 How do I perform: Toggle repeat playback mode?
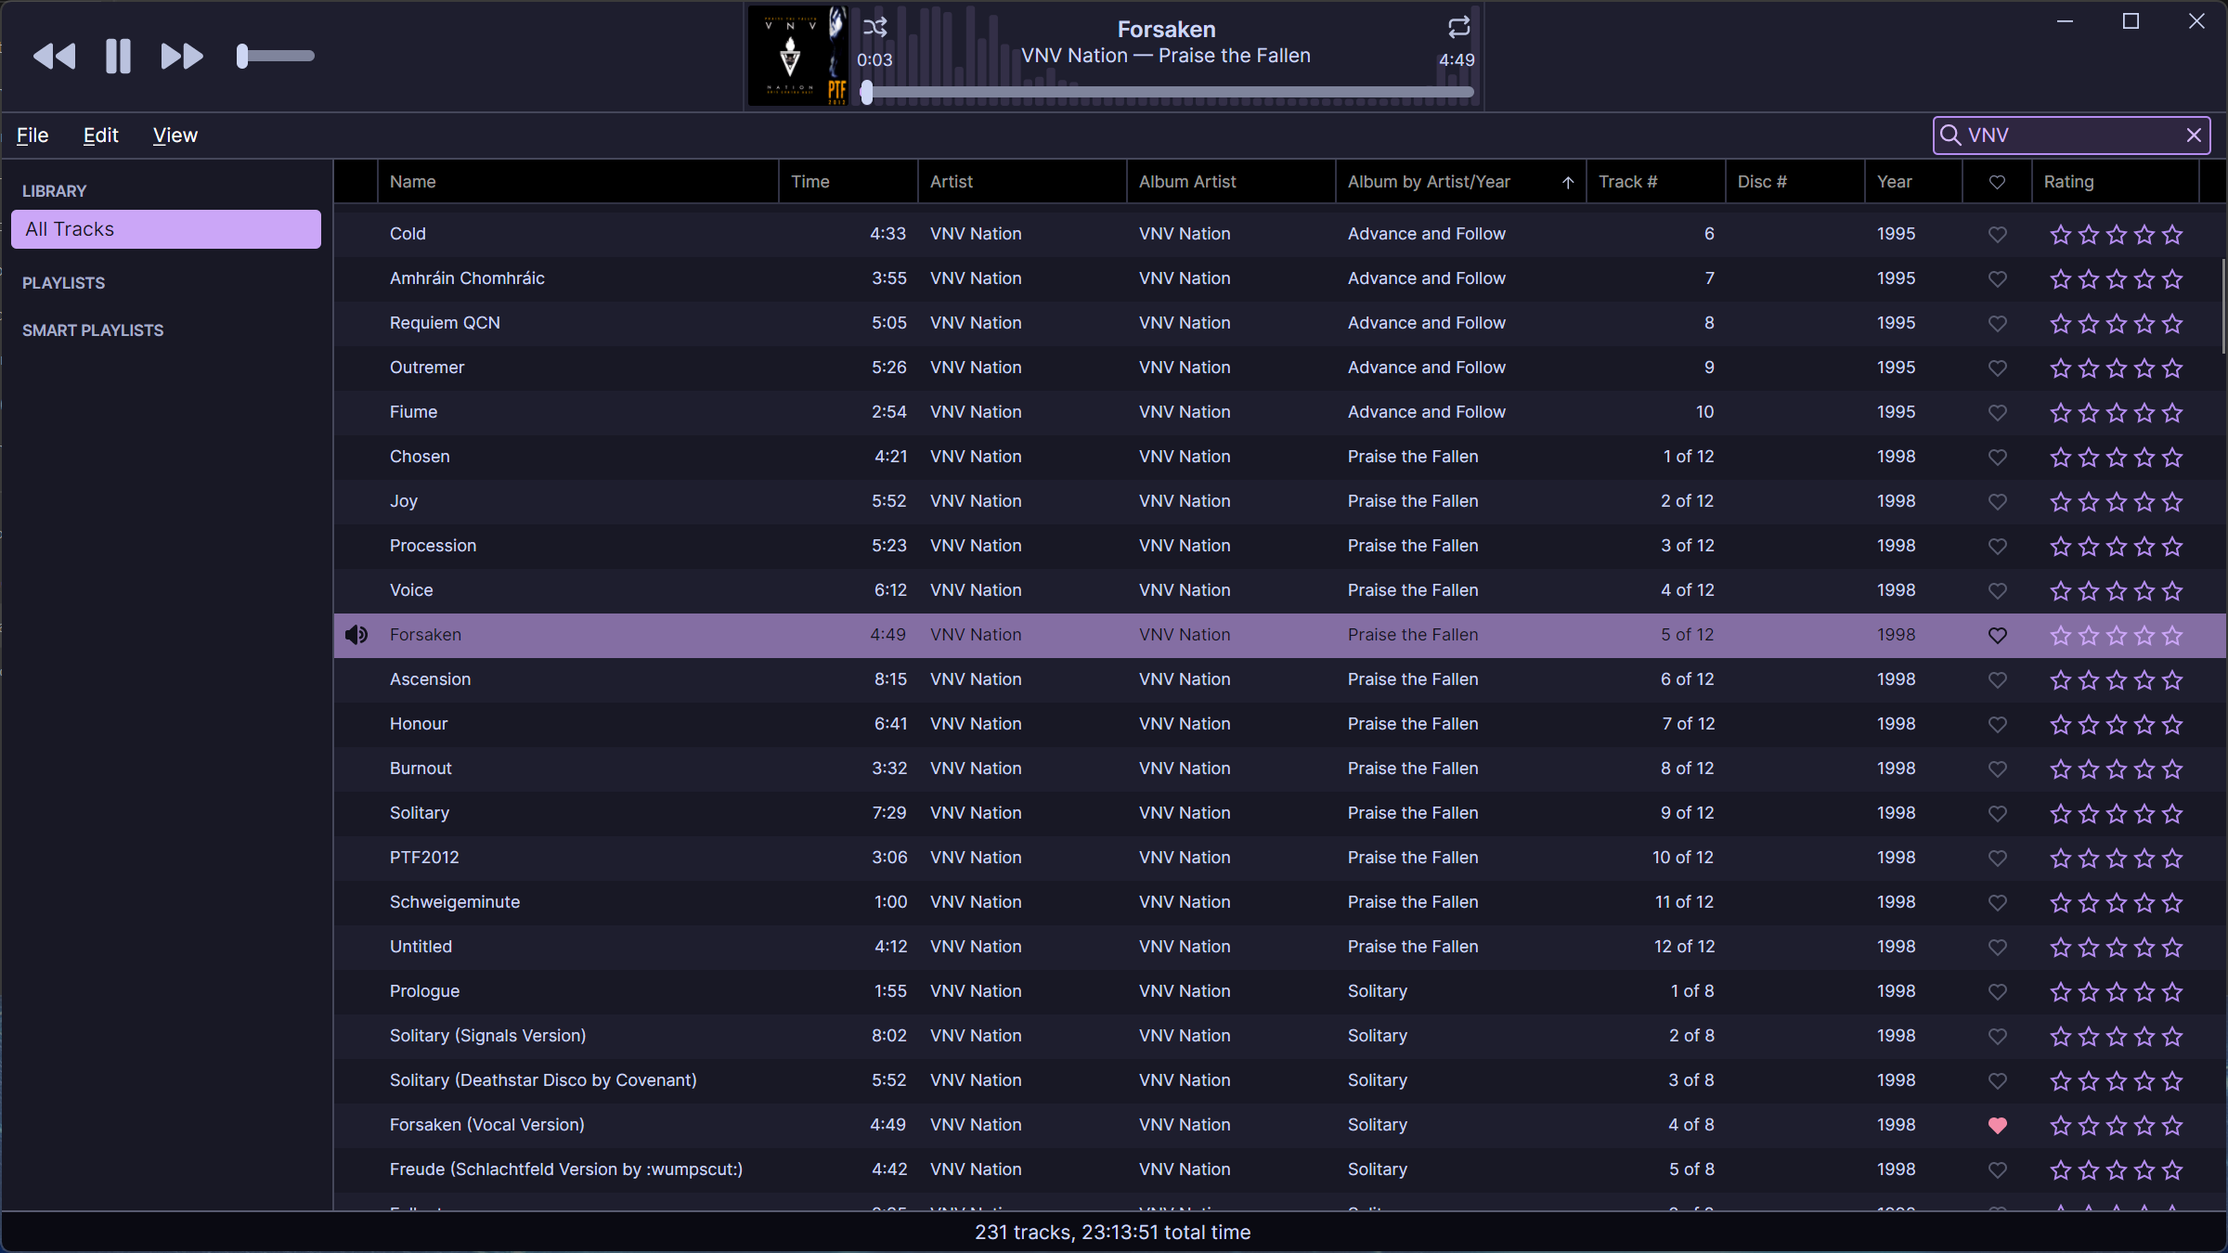tap(1459, 27)
